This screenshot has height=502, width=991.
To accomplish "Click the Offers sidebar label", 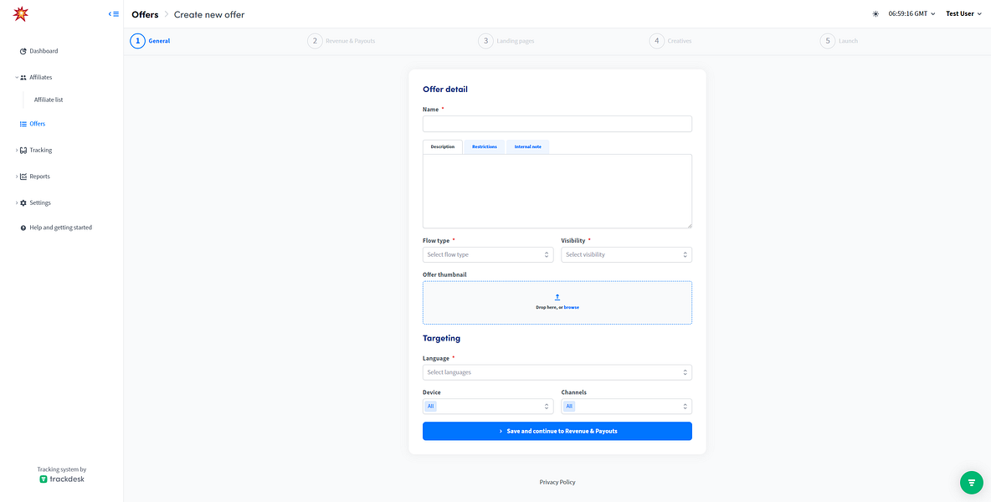I will pyautogui.click(x=38, y=124).
